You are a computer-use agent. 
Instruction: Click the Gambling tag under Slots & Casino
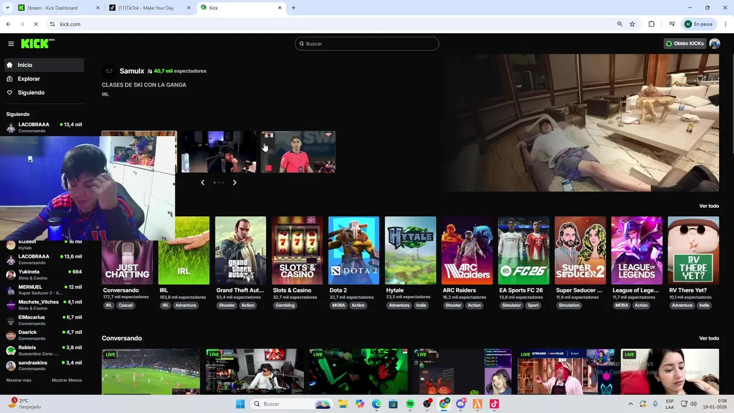pos(285,305)
